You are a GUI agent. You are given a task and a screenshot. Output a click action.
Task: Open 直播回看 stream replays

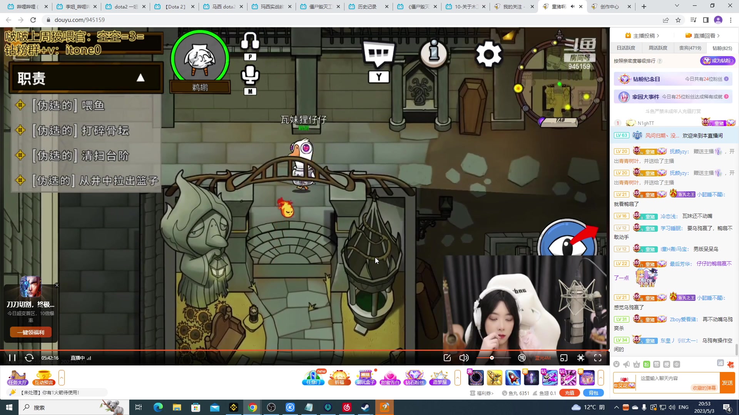tap(702, 36)
